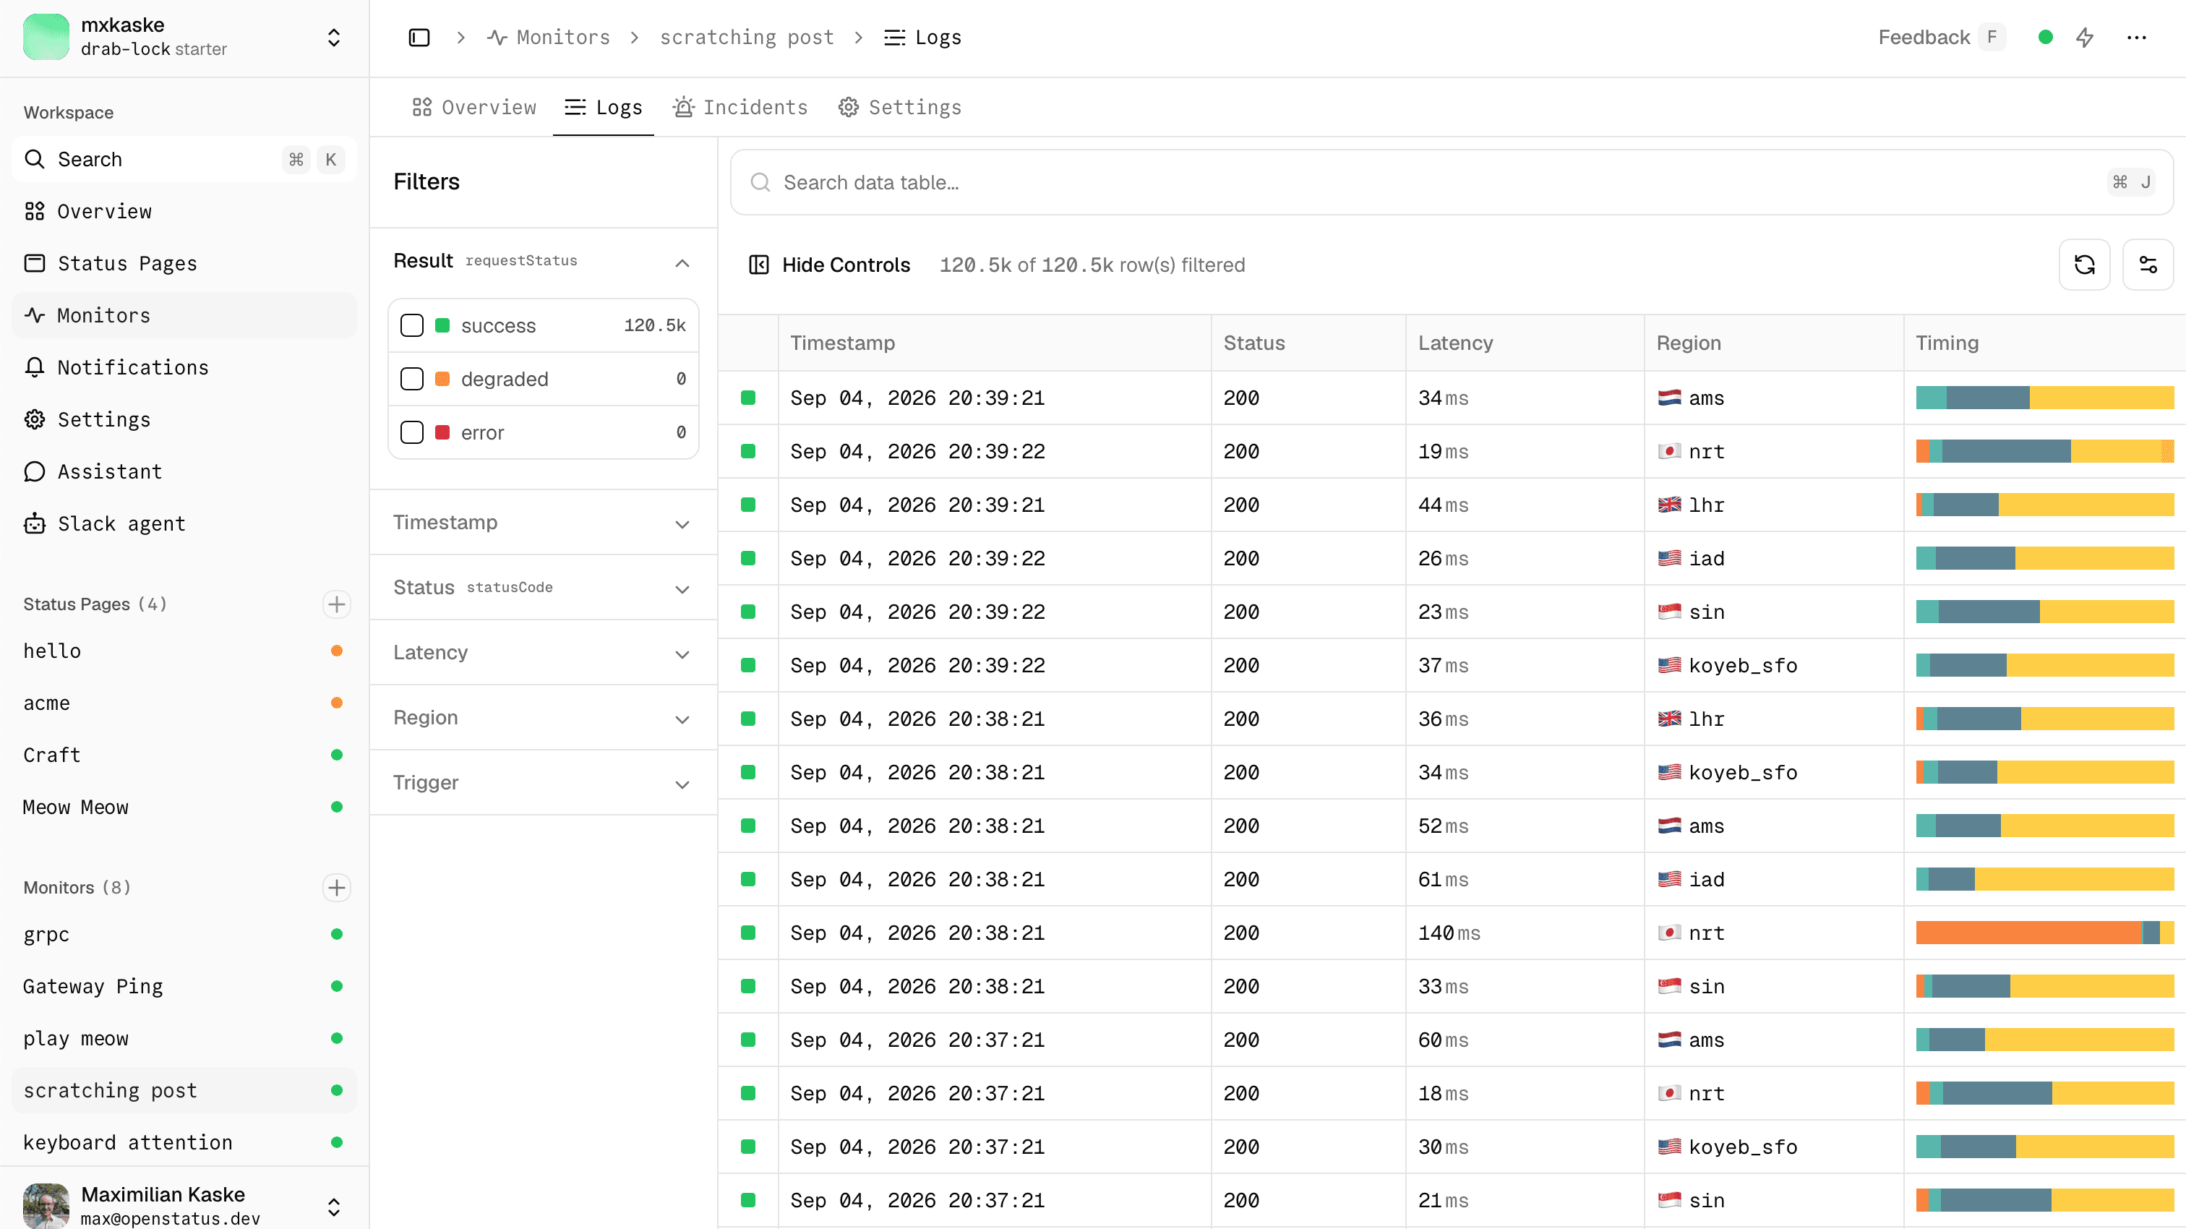Click the Hide Controls panel icon

coord(758,265)
